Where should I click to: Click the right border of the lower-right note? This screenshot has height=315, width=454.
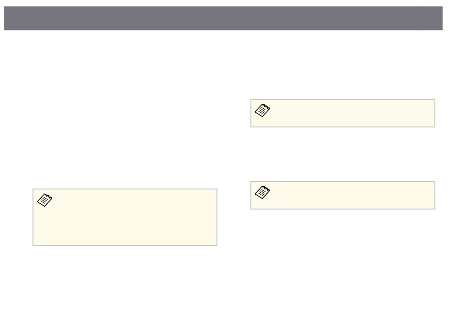(x=435, y=195)
